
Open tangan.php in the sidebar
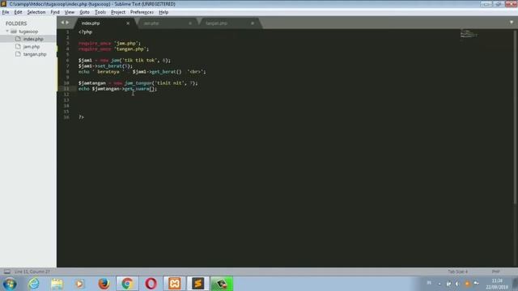click(x=35, y=54)
